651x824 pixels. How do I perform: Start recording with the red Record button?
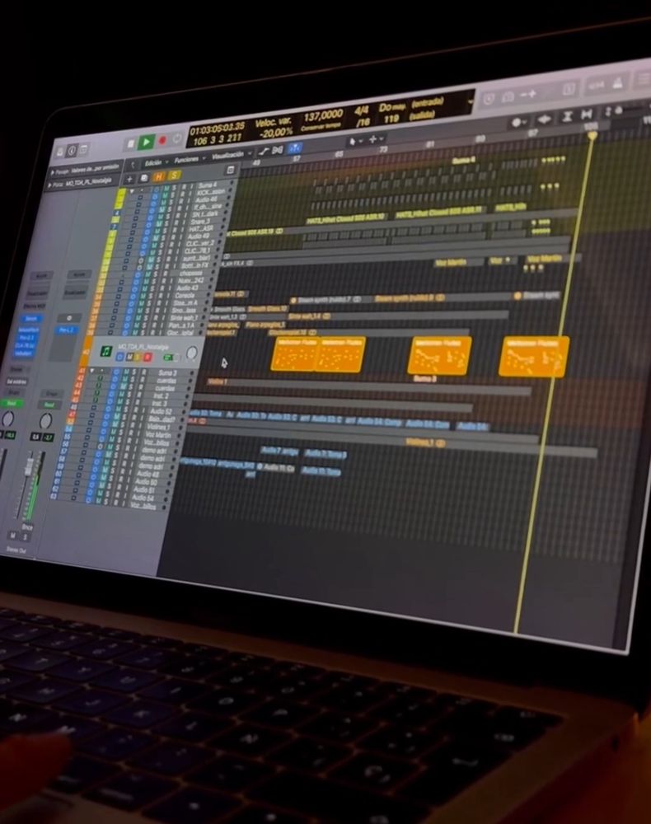click(x=162, y=140)
